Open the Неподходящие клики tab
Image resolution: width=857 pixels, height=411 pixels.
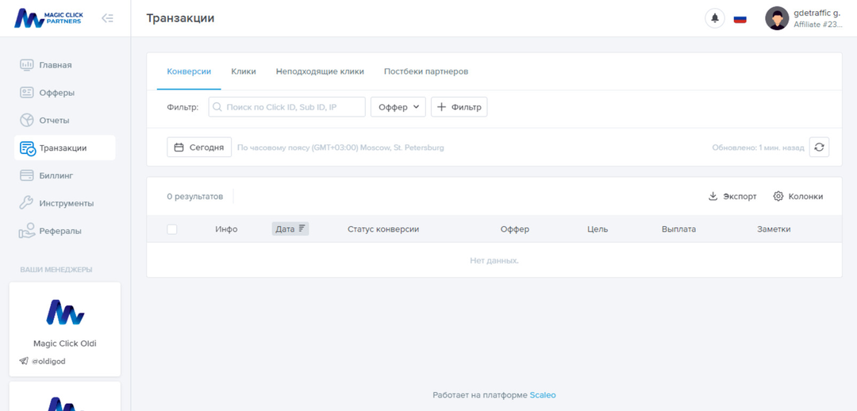coord(320,71)
